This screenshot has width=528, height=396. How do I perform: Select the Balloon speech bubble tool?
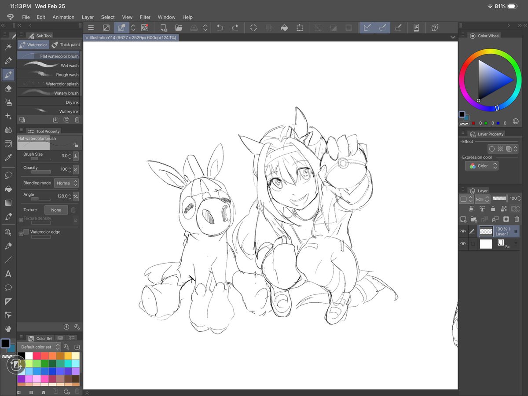8,287
